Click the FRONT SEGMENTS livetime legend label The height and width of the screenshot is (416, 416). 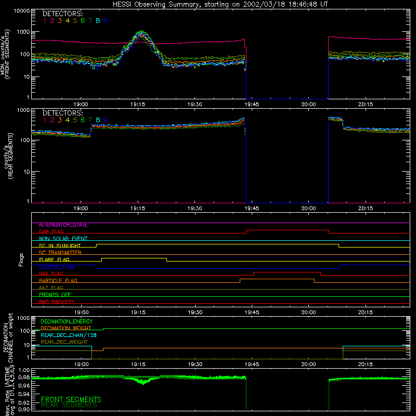pyautogui.click(x=71, y=399)
